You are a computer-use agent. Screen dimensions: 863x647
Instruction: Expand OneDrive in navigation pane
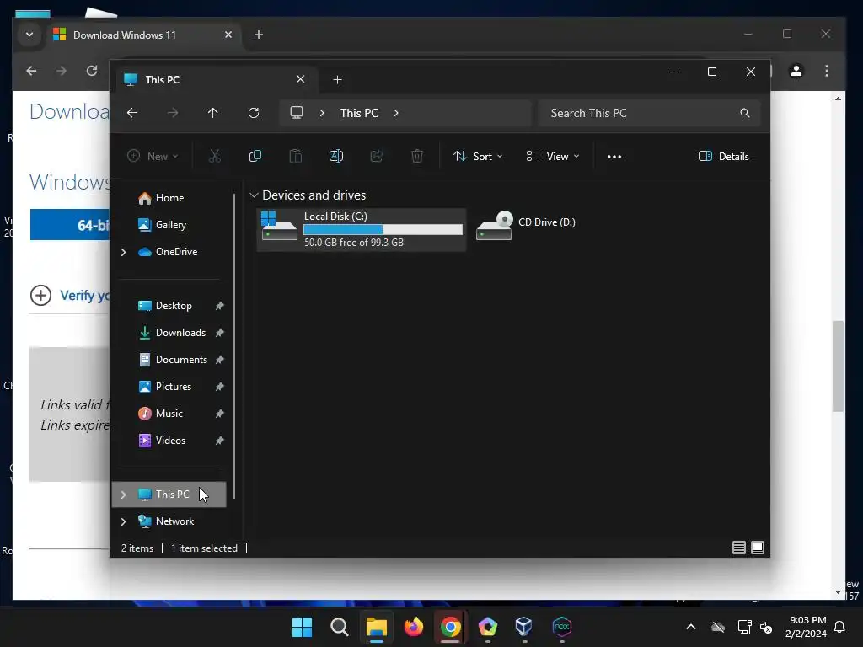coord(123,252)
